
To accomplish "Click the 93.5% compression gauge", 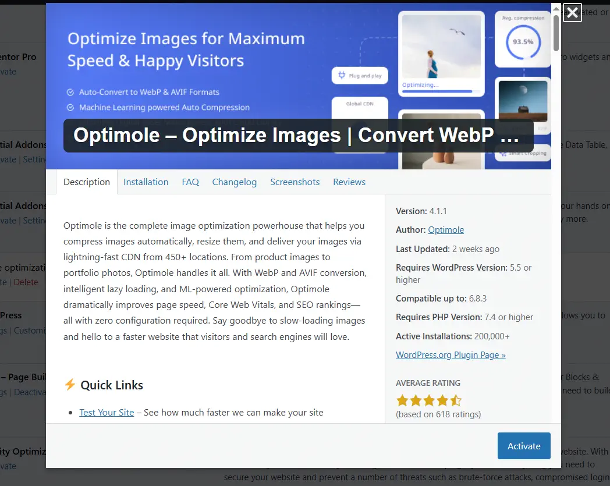I will click(x=523, y=42).
